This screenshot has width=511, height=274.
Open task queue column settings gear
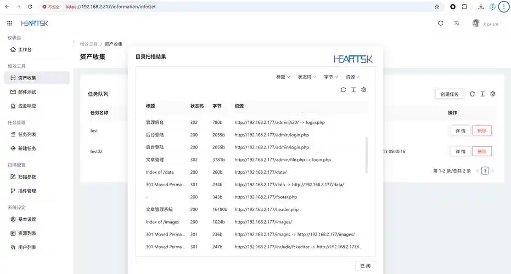point(493,94)
